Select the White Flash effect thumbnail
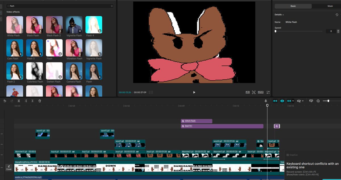This screenshot has height=180, width=341. click(x=15, y=25)
